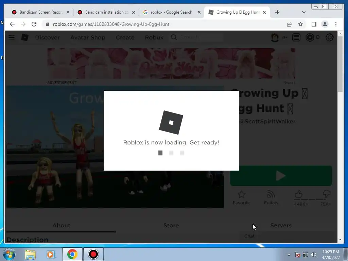Switch to the Store tab
Image resolution: width=348 pixels, height=261 pixels.
click(171, 226)
